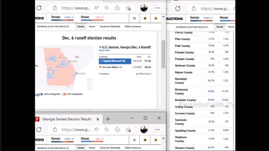The image size is (269, 151).
Task: Open site info lock icon in right window
Action: [x=194, y=8]
